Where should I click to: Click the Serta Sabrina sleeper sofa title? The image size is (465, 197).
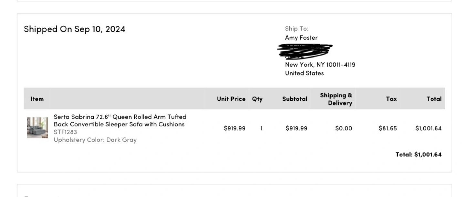(x=120, y=120)
